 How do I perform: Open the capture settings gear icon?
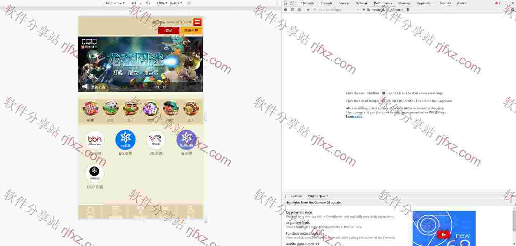click(x=513, y=10)
